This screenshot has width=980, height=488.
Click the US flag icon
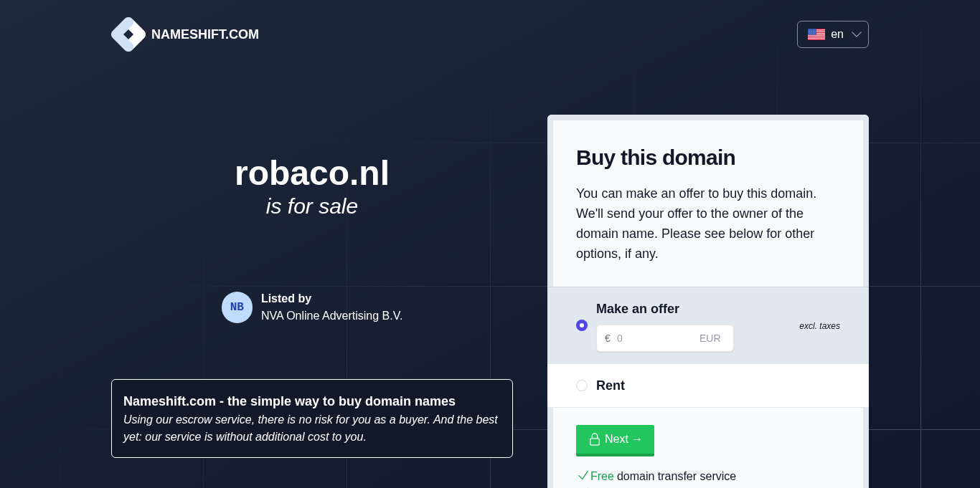tap(816, 34)
